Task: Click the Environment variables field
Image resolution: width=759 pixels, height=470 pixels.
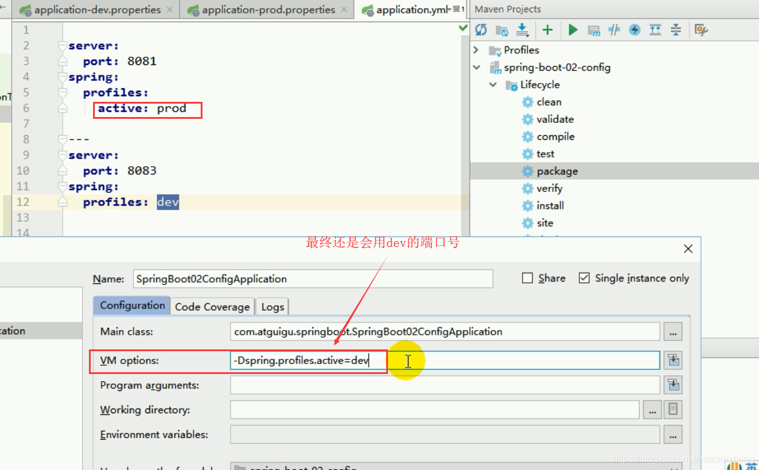Action: (445, 434)
